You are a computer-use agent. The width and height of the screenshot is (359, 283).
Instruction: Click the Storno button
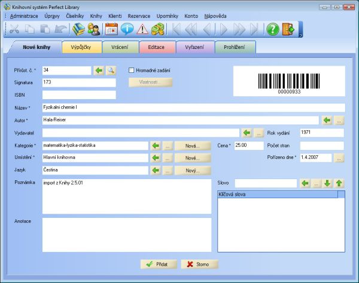coord(199,264)
